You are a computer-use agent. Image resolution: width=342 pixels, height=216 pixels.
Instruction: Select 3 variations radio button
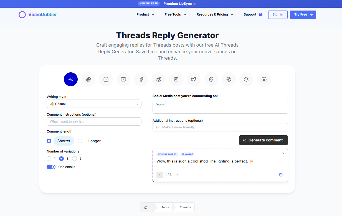pos(62,159)
